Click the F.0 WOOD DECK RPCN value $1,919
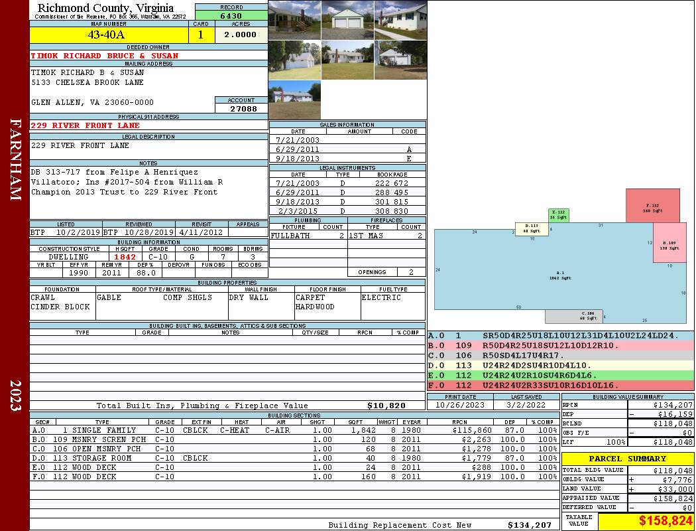Screen dimensions: 696x531 (477, 477)
